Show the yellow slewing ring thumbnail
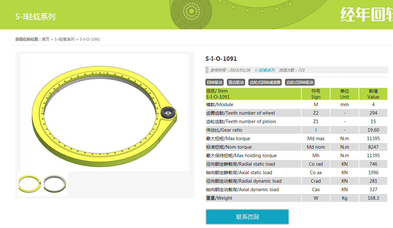This screenshot has height=228, width=393. 30,184
